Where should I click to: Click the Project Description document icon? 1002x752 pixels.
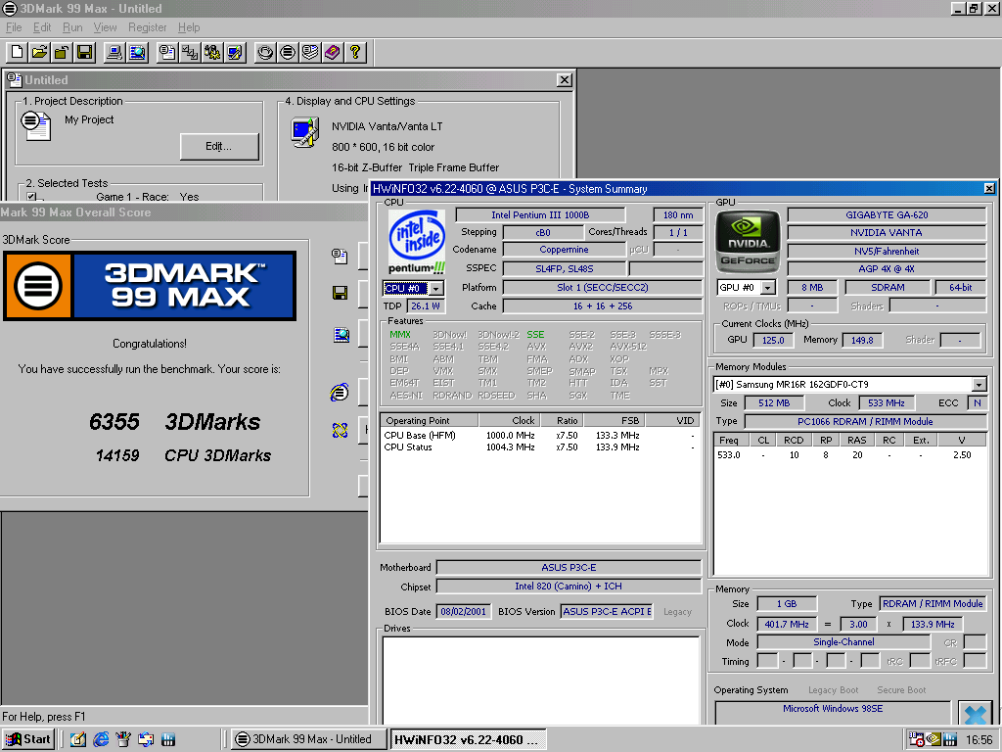point(36,124)
